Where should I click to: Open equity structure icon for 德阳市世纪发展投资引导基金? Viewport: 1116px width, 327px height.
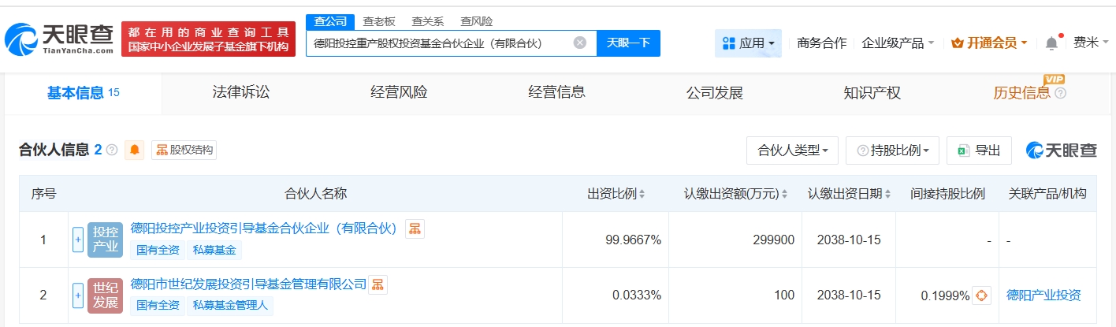(x=378, y=284)
